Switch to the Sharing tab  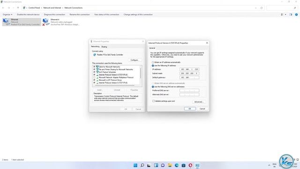(x=104, y=47)
